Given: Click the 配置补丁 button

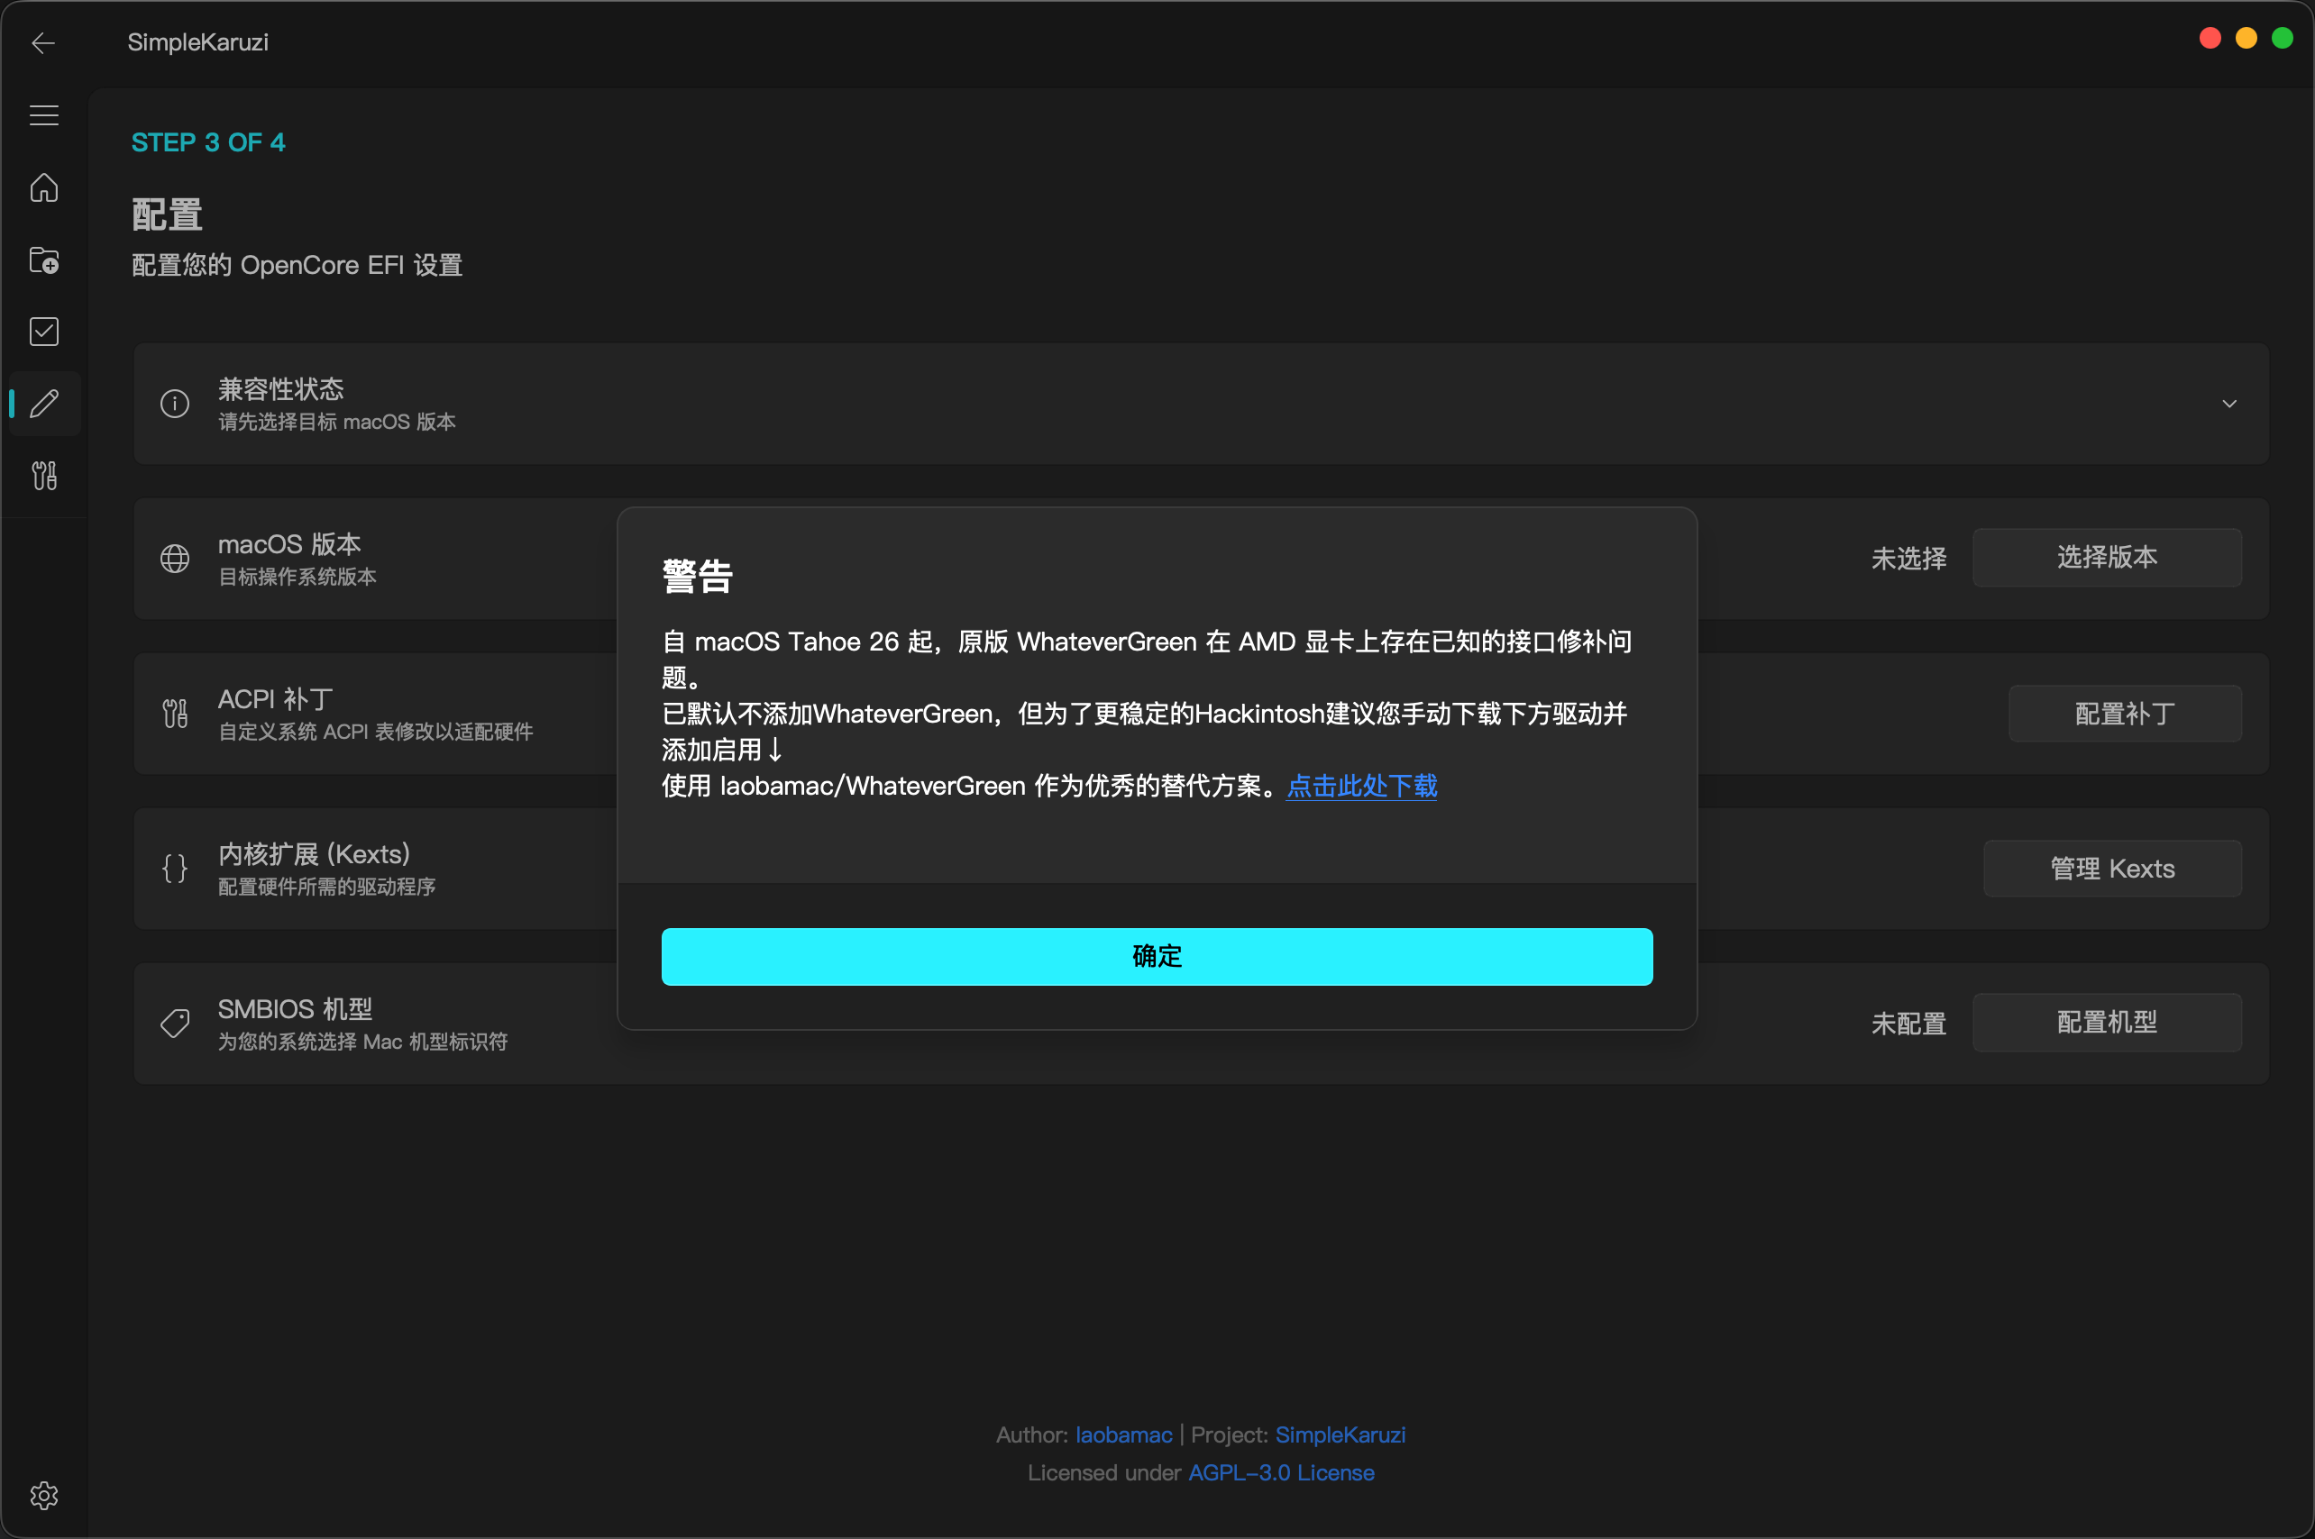Looking at the screenshot, I should (2125, 714).
